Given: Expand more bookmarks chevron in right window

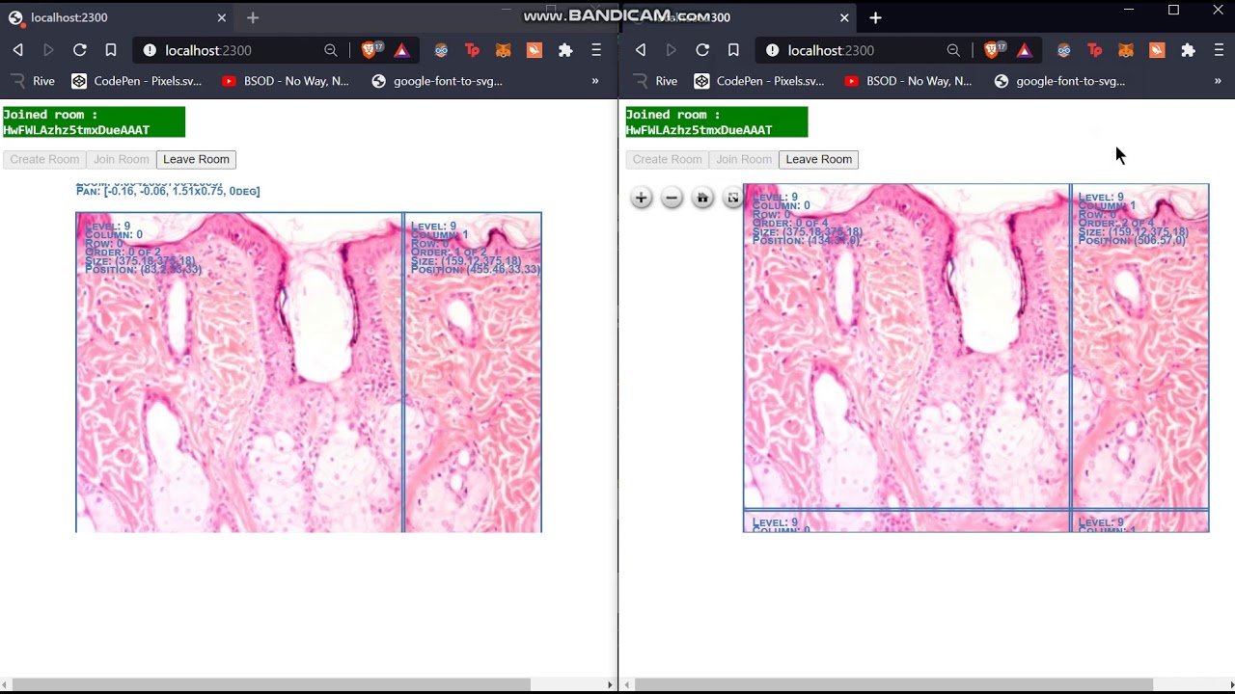Looking at the screenshot, I should click(1218, 81).
